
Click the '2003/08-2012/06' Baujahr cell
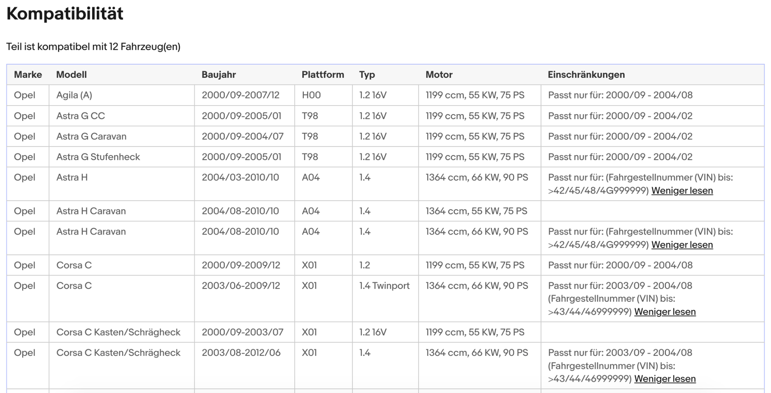coord(241,353)
